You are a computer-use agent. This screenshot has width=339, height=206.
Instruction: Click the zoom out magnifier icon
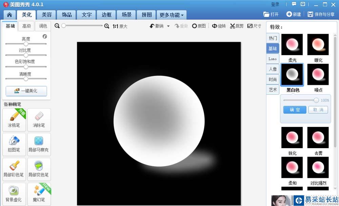[57, 26]
